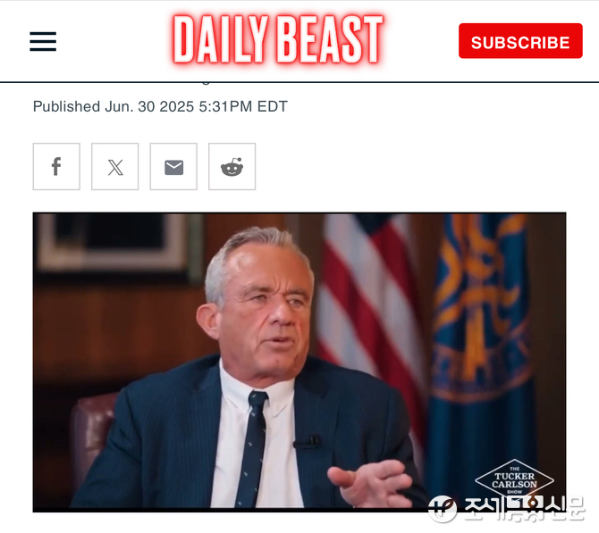599x533 pixels.
Task: Open the hamburger navigation menu
Action: (43, 41)
